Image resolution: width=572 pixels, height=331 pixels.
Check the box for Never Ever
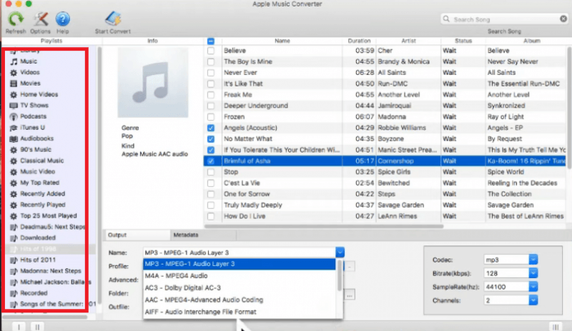pyautogui.click(x=211, y=73)
